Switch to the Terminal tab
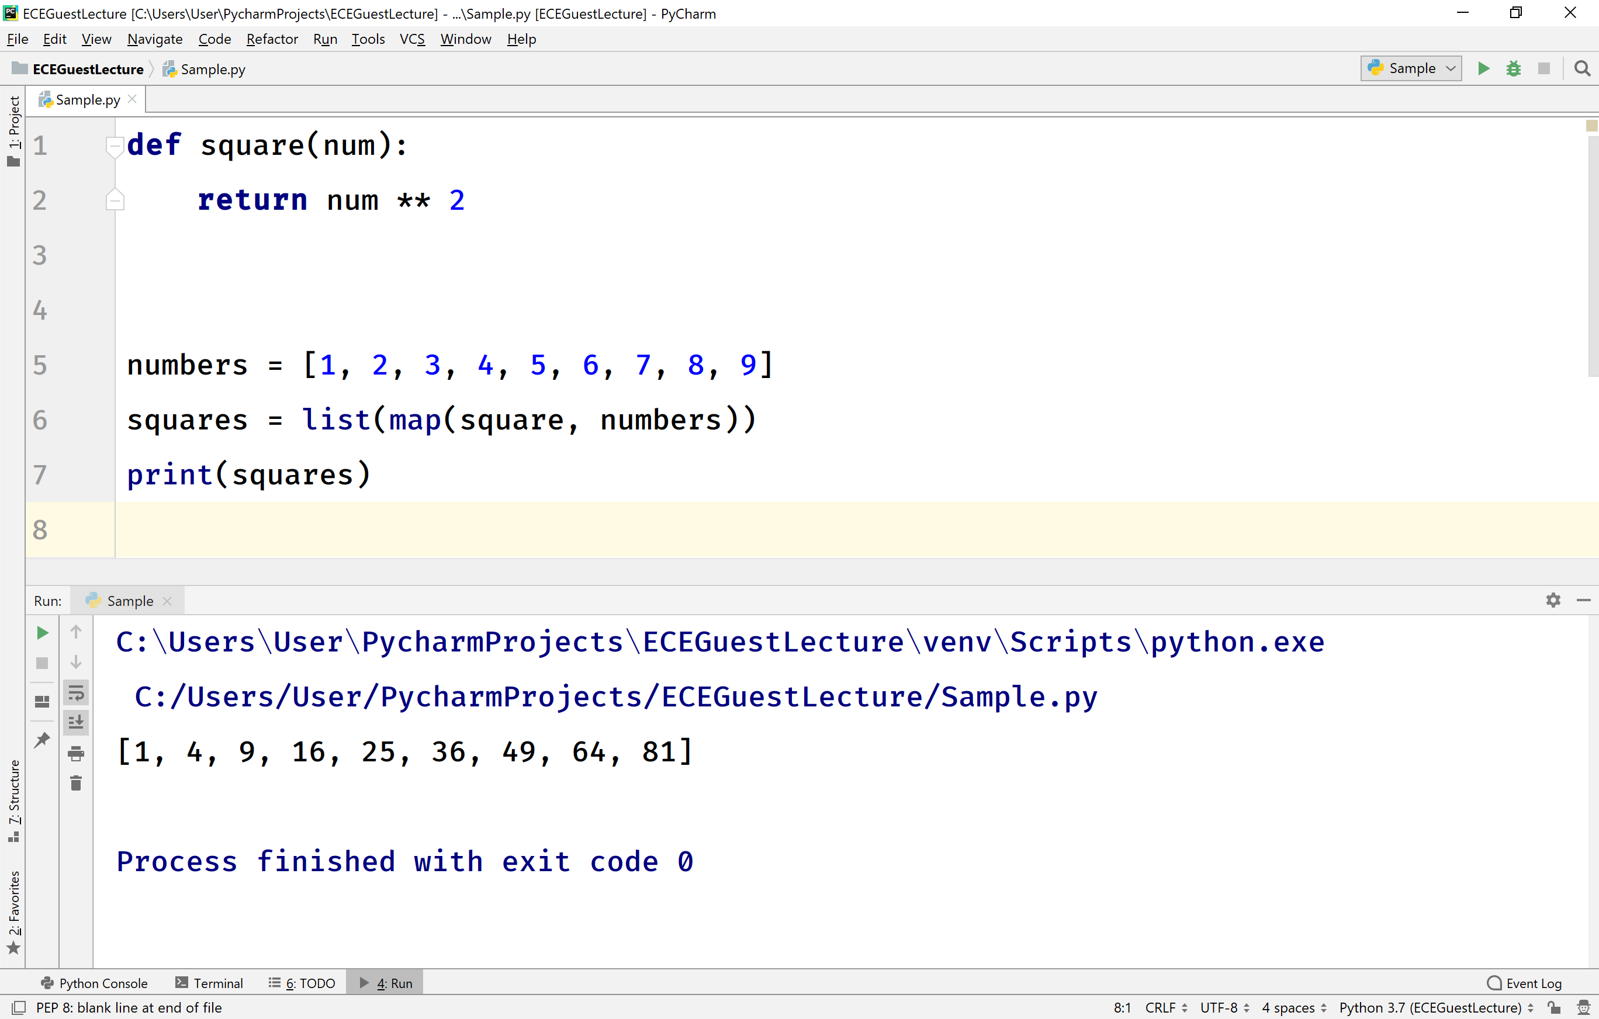Viewport: 1599px width, 1019px height. pyautogui.click(x=217, y=983)
